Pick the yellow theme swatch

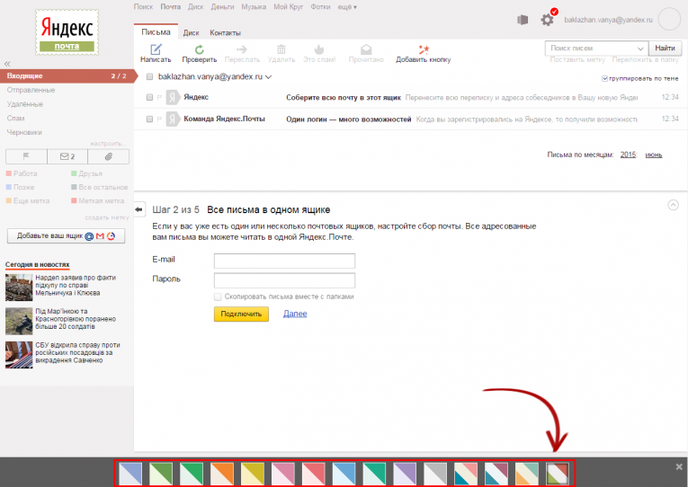pos(253,474)
